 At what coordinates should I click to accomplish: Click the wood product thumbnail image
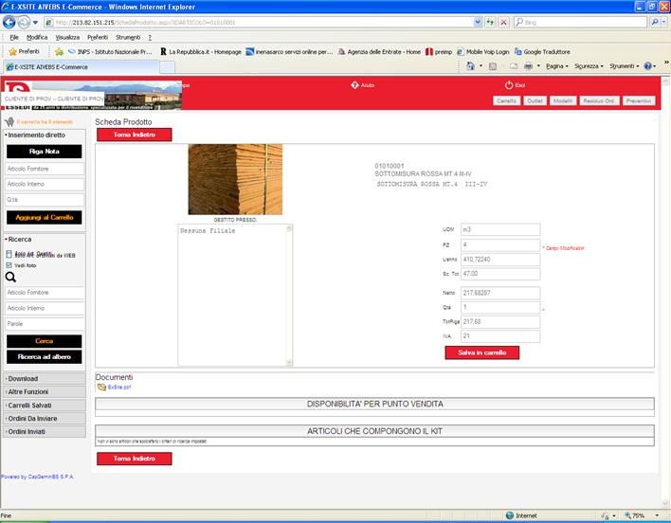coord(235,178)
